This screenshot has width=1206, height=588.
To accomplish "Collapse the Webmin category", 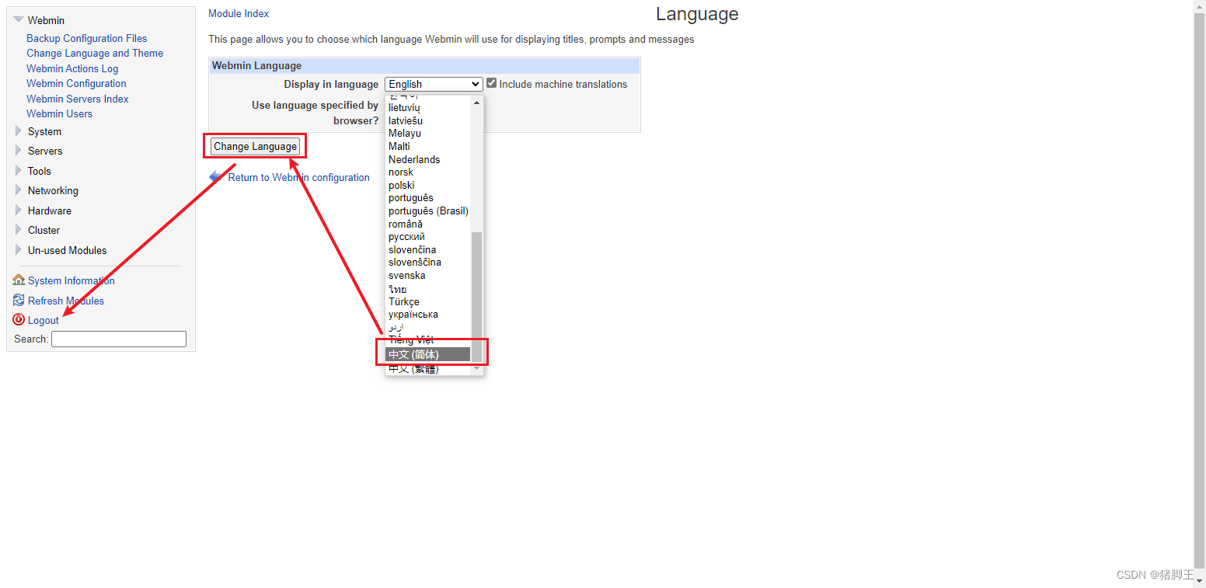I will 19,19.
